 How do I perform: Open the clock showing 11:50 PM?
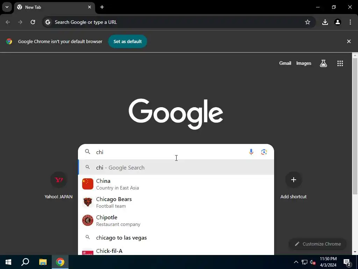328,262
